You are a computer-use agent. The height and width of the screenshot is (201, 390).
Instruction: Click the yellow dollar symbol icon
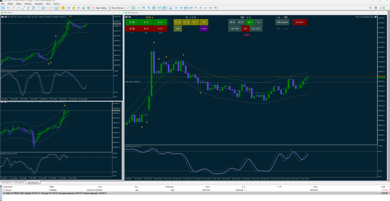(63, 7)
